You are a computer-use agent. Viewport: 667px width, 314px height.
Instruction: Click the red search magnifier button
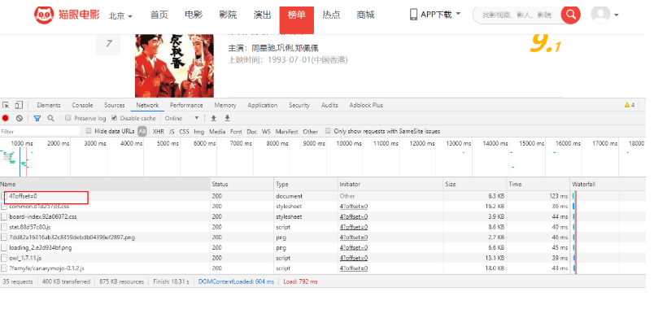tap(570, 15)
